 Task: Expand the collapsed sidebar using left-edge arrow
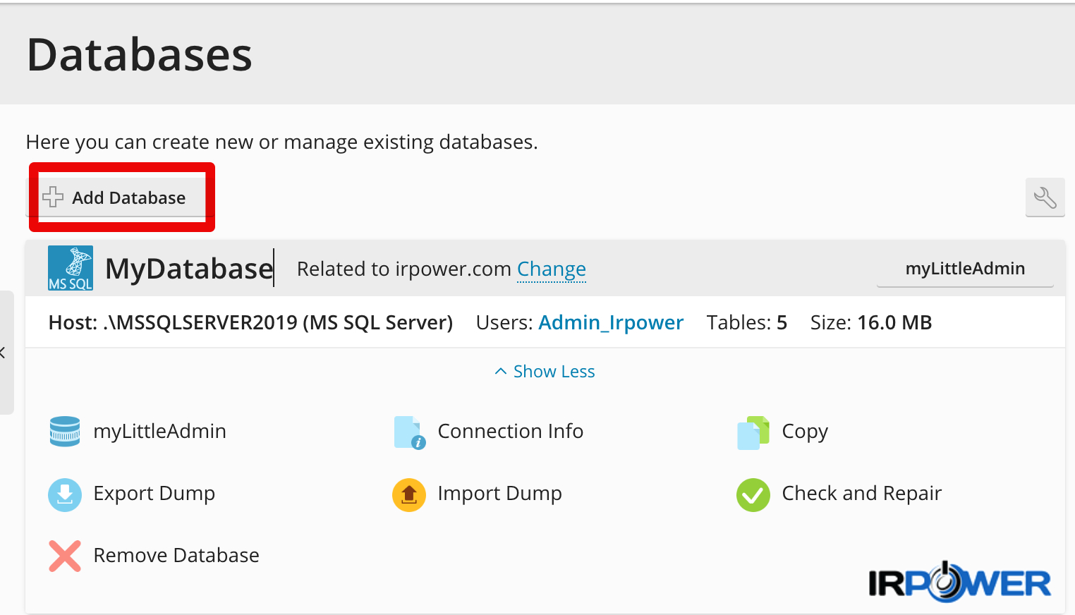pos(4,352)
